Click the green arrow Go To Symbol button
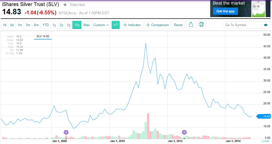 pos(265,25)
